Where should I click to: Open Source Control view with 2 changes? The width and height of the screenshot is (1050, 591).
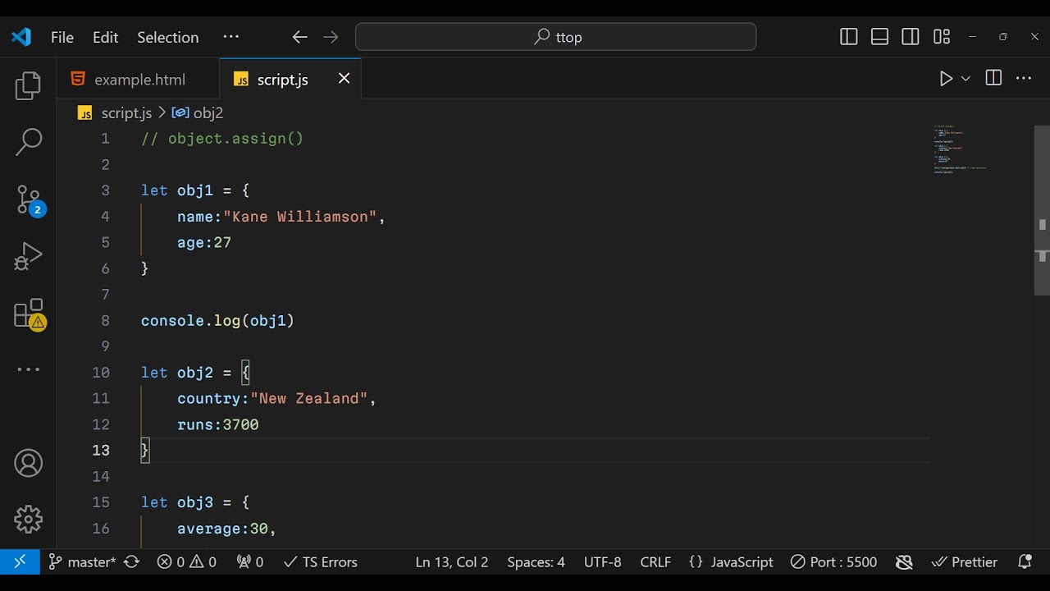pyautogui.click(x=30, y=199)
